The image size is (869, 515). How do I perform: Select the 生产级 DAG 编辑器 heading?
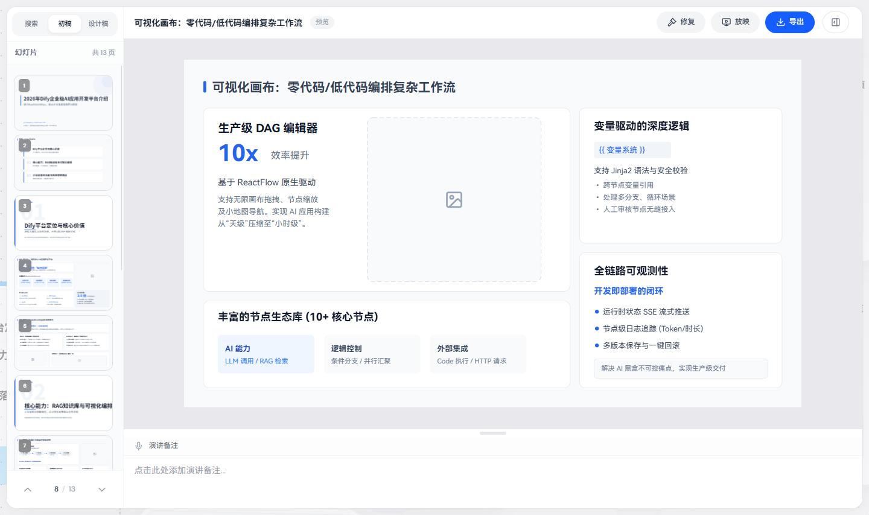pos(268,128)
